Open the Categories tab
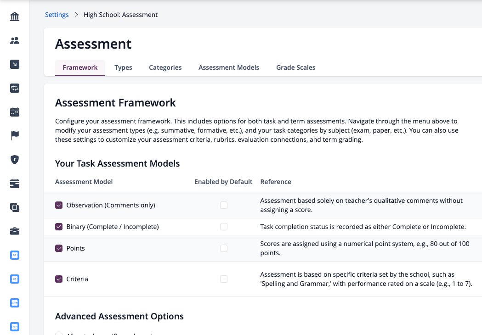 pyautogui.click(x=165, y=67)
